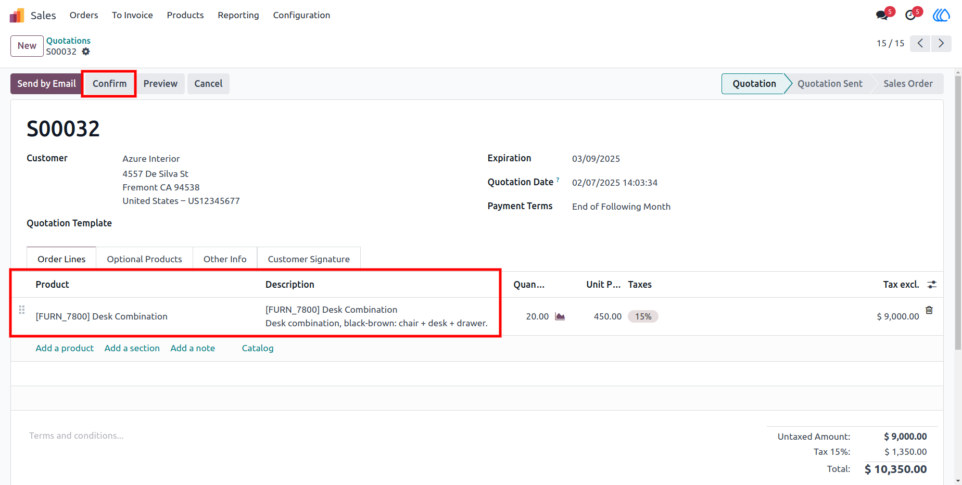Click the vertical page scrollbar
This screenshot has width=962, height=485.
(958, 213)
